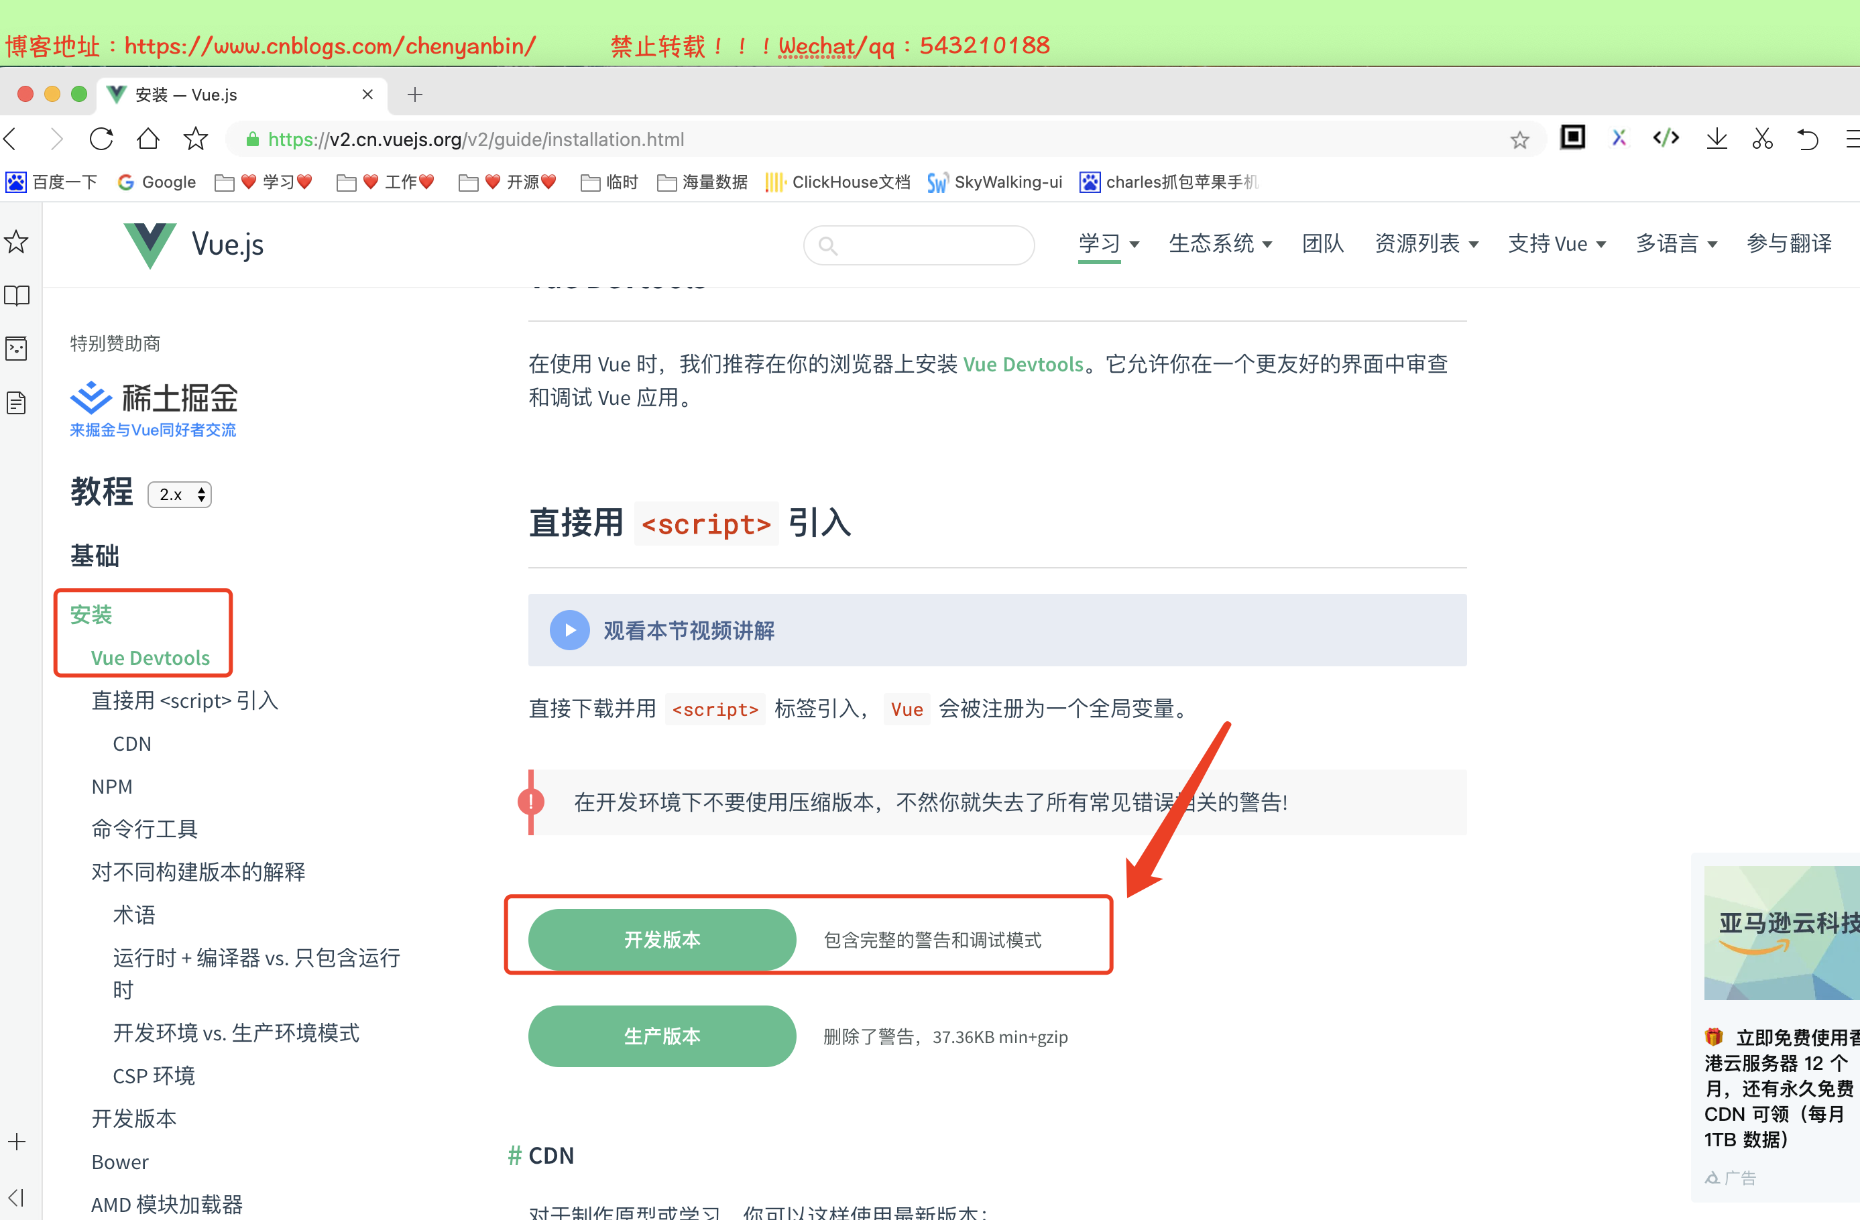The height and width of the screenshot is (1220, 1860).
Task: Open the downloads arrow icon in toolbar
Action: [x=1717, y=139]
